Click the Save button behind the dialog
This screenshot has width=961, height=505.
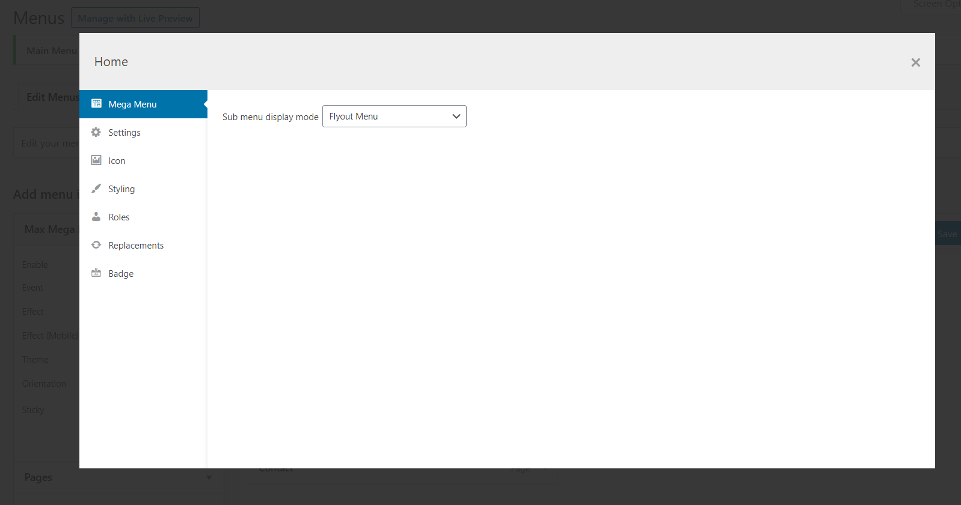[948, 234]
